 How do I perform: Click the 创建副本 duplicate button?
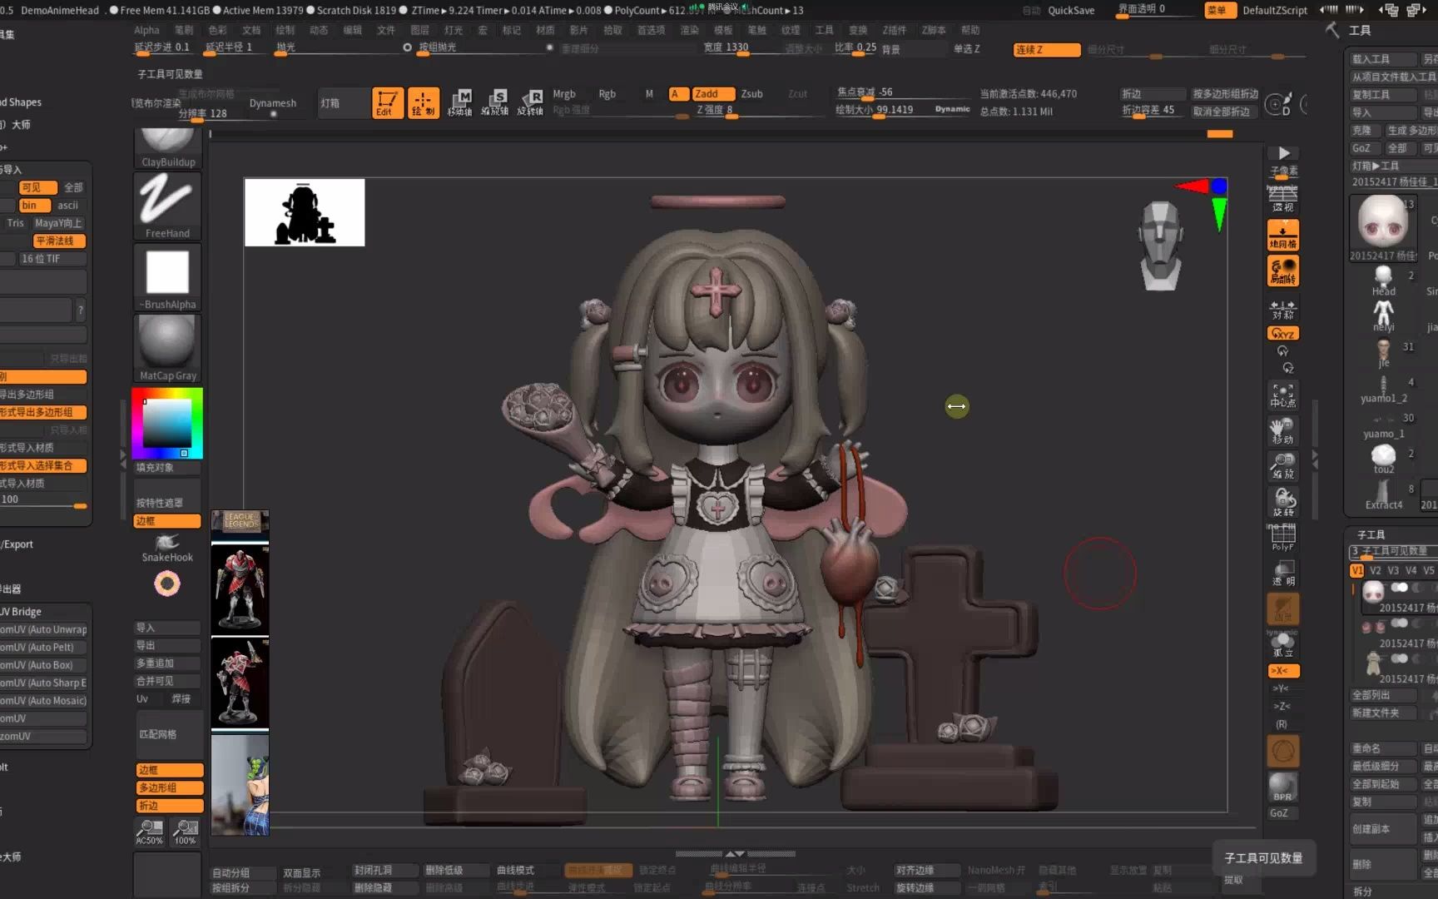coord(1382,828)
